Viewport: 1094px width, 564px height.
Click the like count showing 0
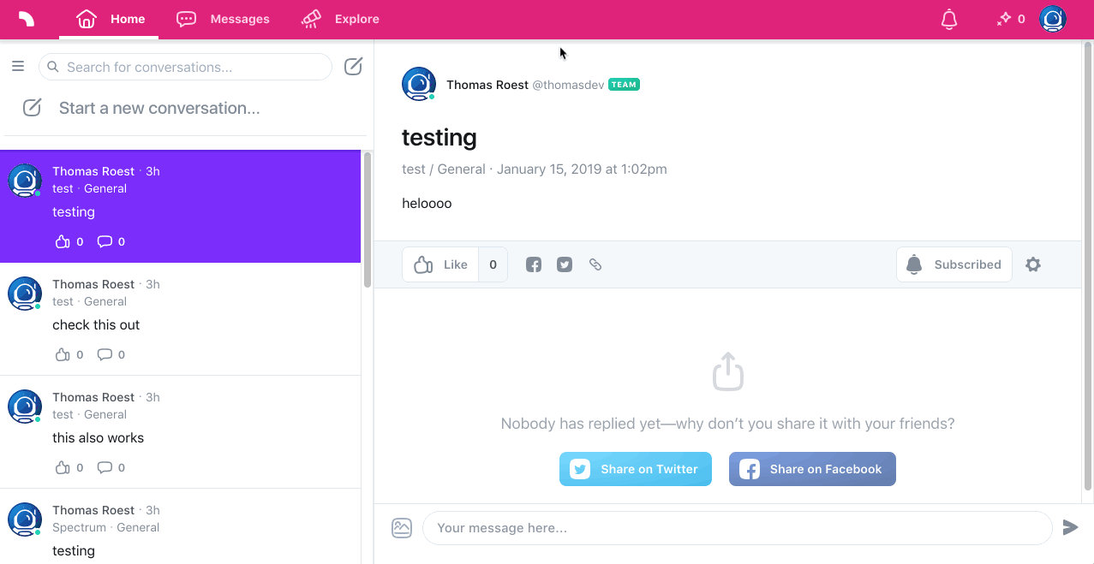pos(493,264)
